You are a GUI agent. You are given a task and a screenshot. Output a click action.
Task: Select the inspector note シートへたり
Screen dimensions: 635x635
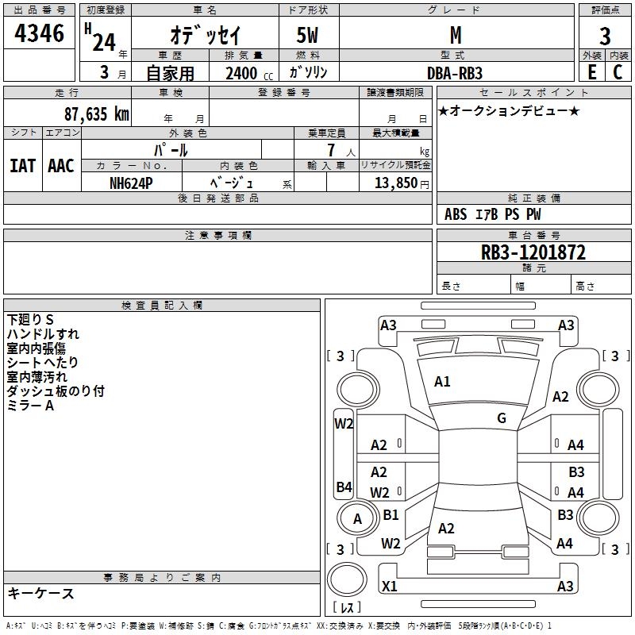[x=42, y=363]
